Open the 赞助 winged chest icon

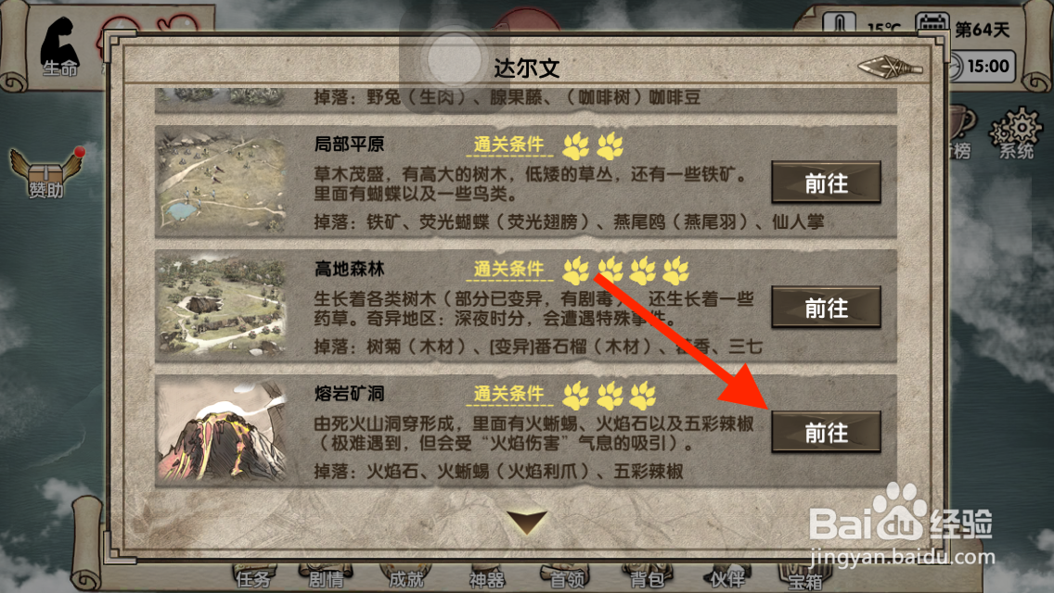(x=45, y=173)
